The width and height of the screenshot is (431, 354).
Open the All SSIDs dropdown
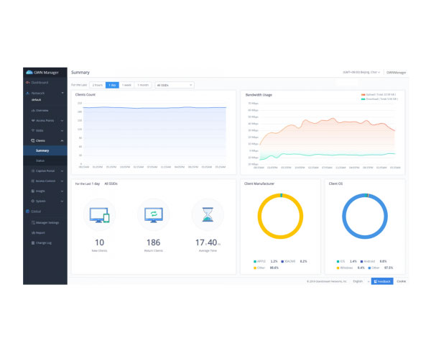pyautogui.click(x=174, y=85)
